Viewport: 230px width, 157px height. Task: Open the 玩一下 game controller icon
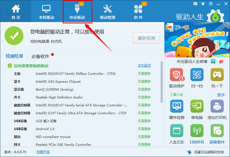217,75
